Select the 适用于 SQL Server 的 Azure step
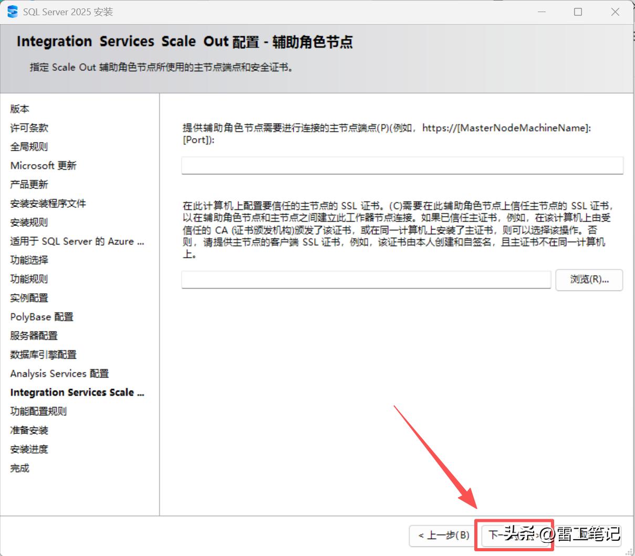Image resolution: width=635 pixels, height=556 pixels. pos(77,241)
